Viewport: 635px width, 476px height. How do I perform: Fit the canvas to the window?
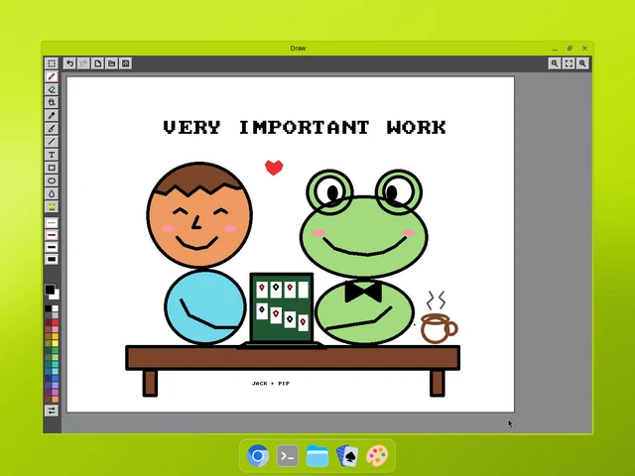569,63
